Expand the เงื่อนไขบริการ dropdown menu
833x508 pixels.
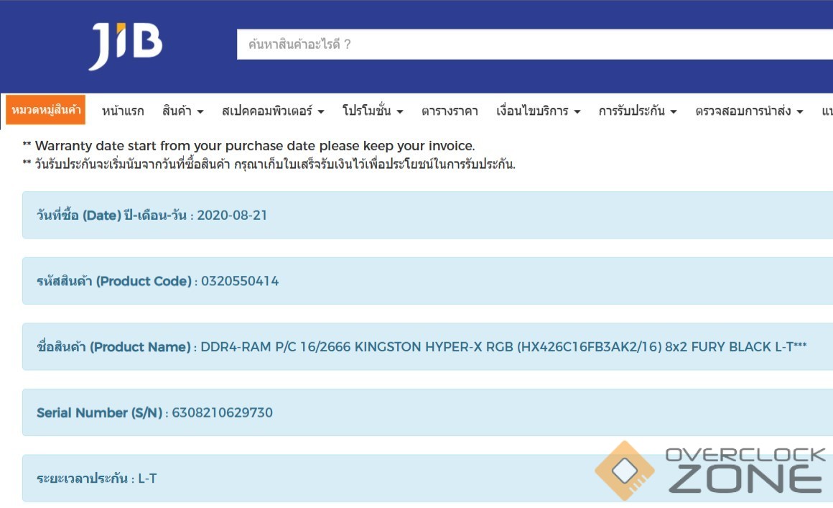tap(538, 111)
